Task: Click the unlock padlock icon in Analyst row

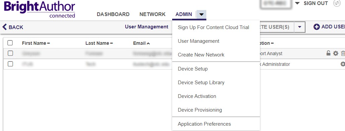Action: pos(328,53)
